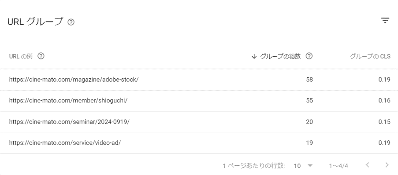Click group count 19 in video-ad row
The image size is (398, 175).
tap(309, 143)
